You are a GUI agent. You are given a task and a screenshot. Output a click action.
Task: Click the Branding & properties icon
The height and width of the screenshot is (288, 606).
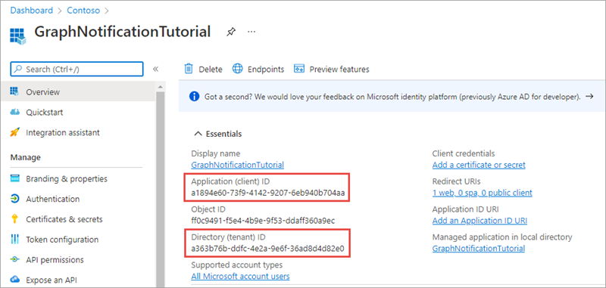tap(14, 179)
